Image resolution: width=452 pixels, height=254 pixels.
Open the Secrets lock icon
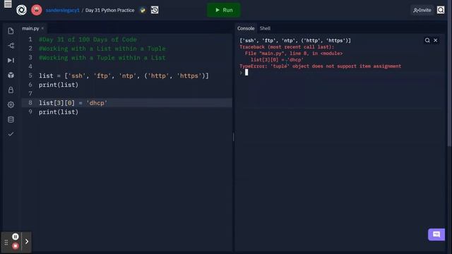(11, 90)
